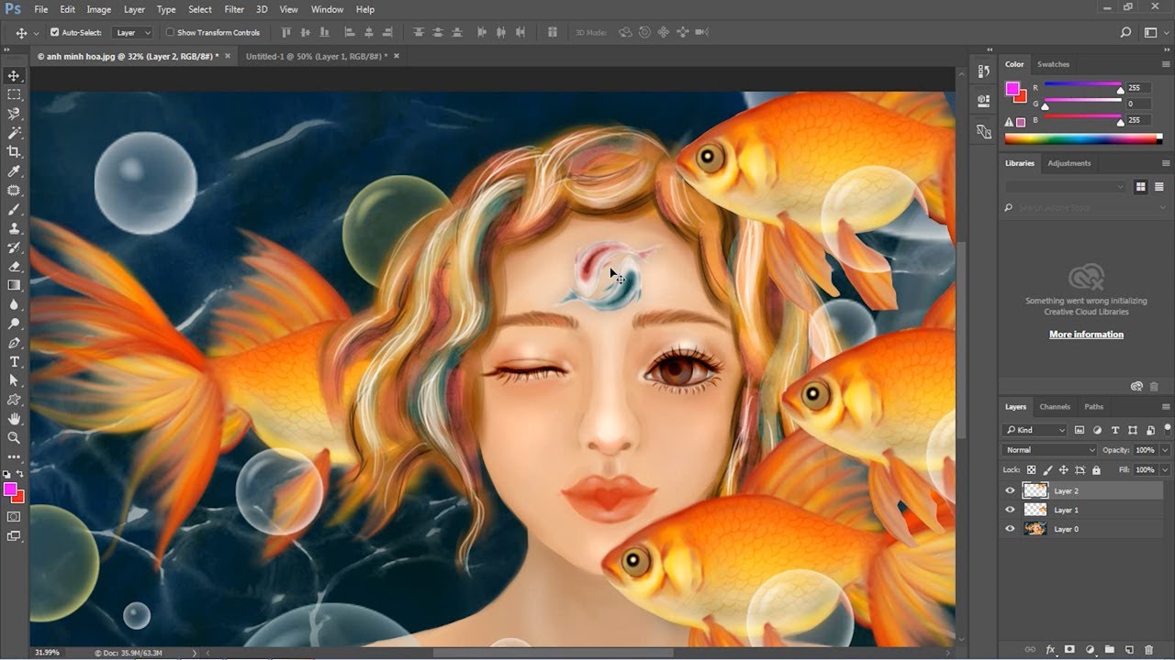The image size is (1175, 660).
Task: Select the Blur tool
Action: pyautogui.click(x=14, y=304)
